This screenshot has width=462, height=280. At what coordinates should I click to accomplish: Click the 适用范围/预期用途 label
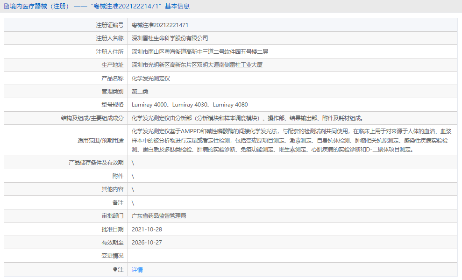coord(100,140)
